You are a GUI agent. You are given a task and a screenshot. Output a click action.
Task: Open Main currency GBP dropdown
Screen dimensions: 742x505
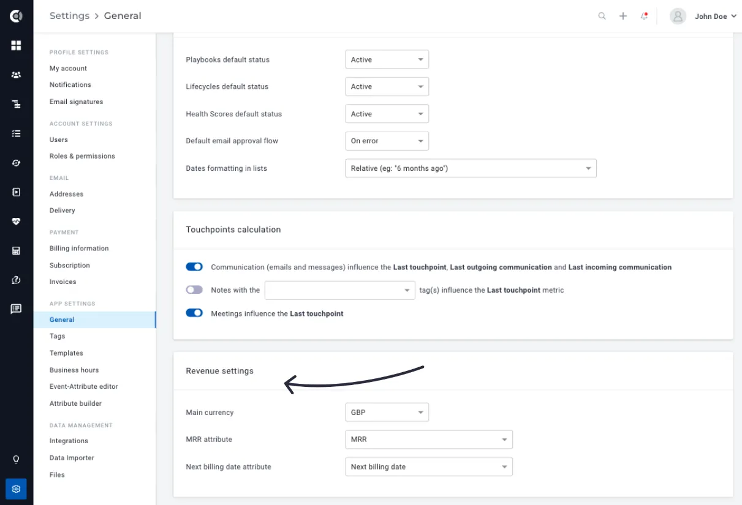387,413
